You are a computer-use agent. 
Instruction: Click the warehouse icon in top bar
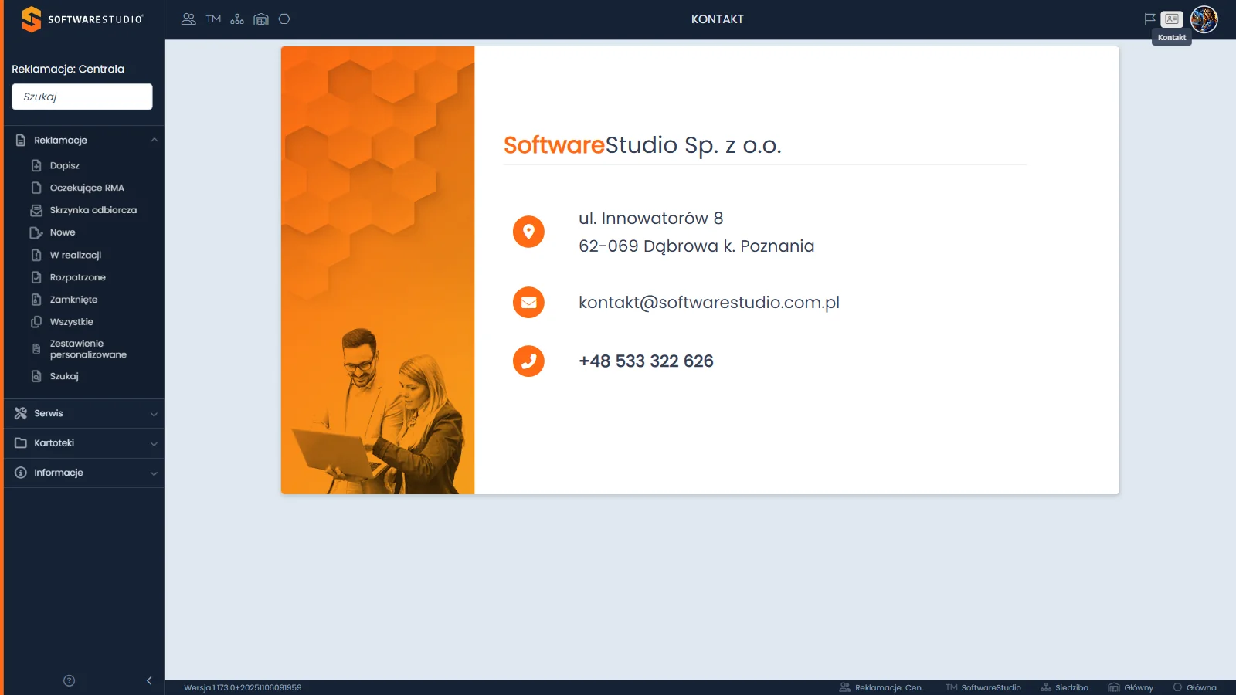coord(261,19)
